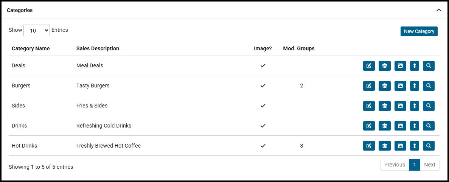Click the edit icon for Deals category

coord(369,65)
